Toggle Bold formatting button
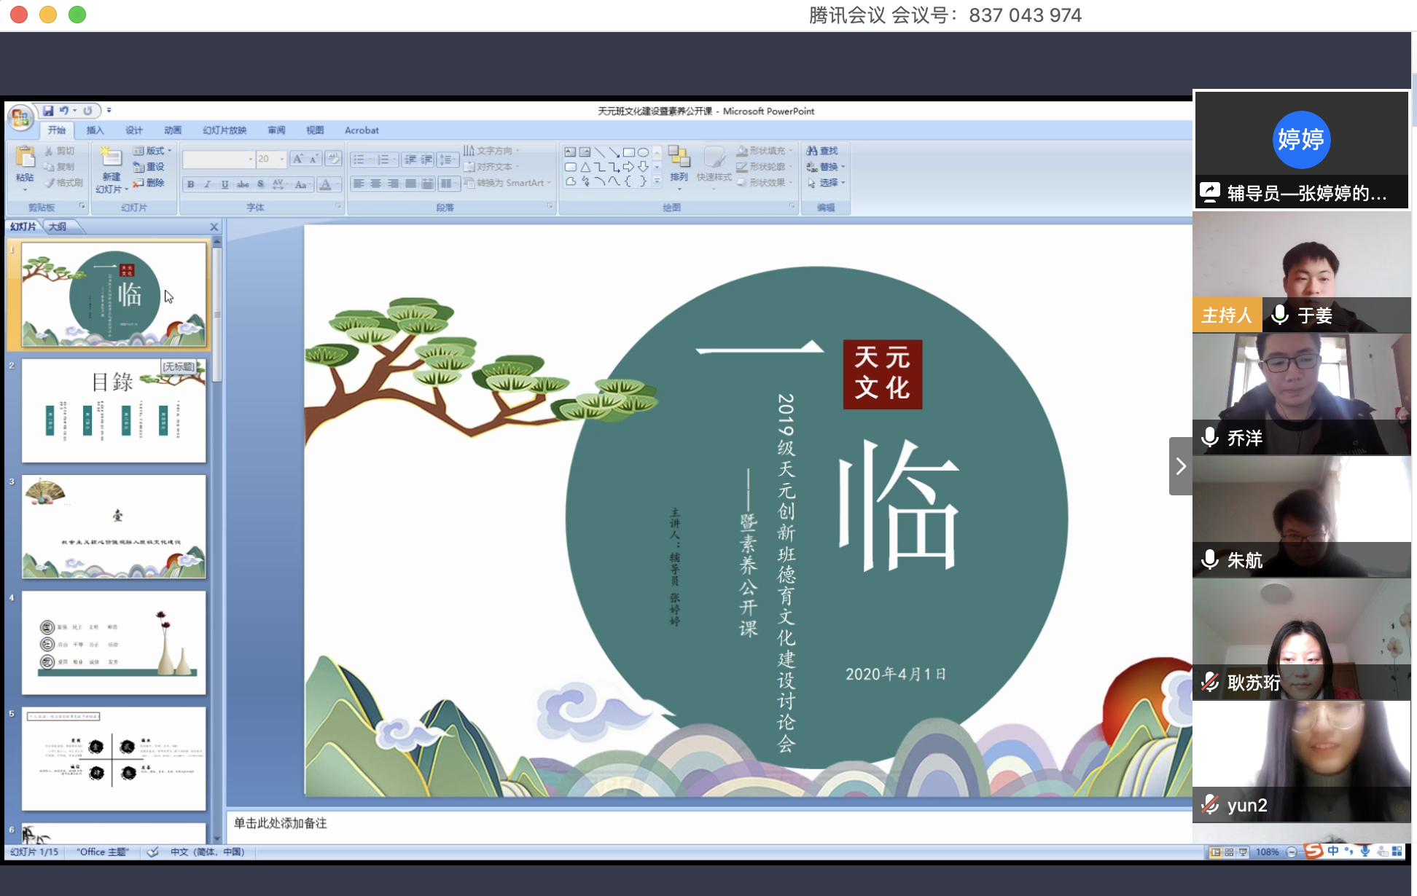Screen dimensions: 1417x896 pyautogui.click(x=191, y=184)
